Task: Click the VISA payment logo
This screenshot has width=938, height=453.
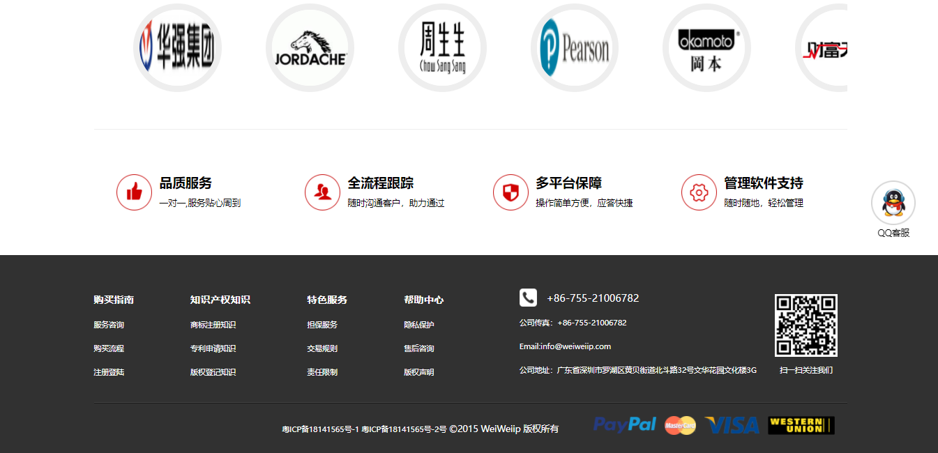Action: [x=732, y=425]
